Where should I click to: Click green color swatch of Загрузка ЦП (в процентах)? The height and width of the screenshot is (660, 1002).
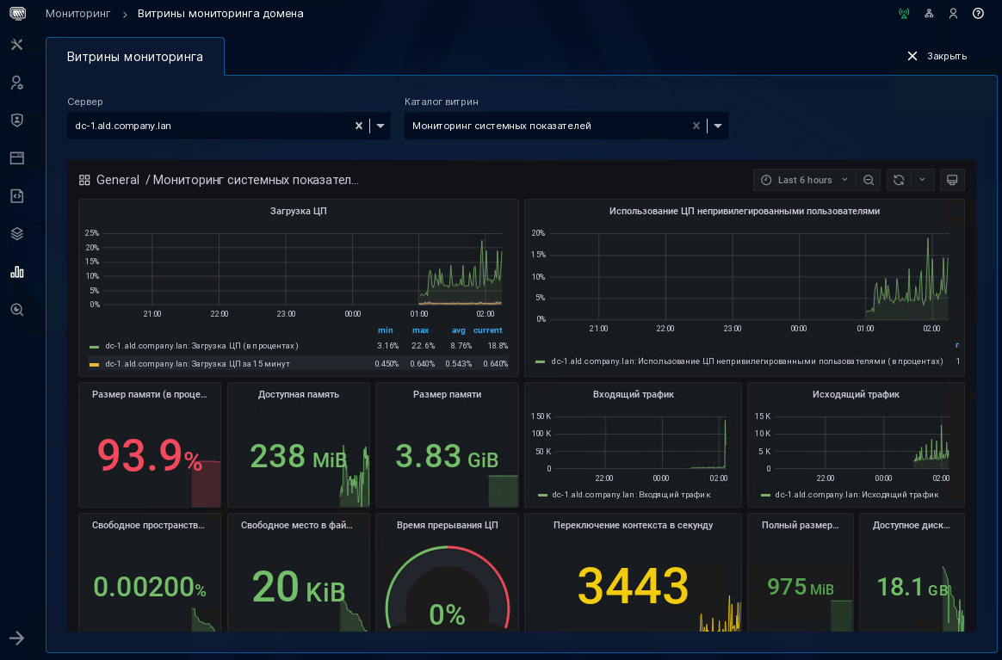pos(94,346)
